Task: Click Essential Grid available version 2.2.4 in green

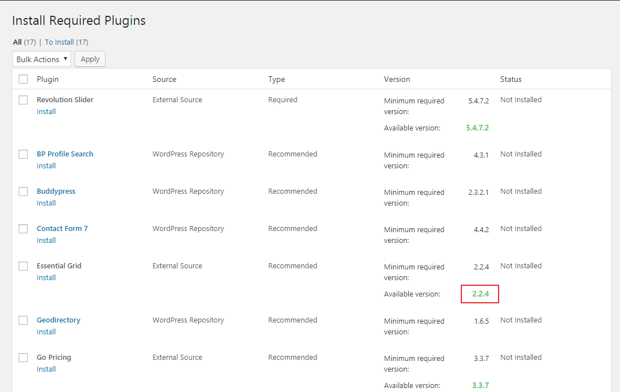Action: click(x=481, y=294)
